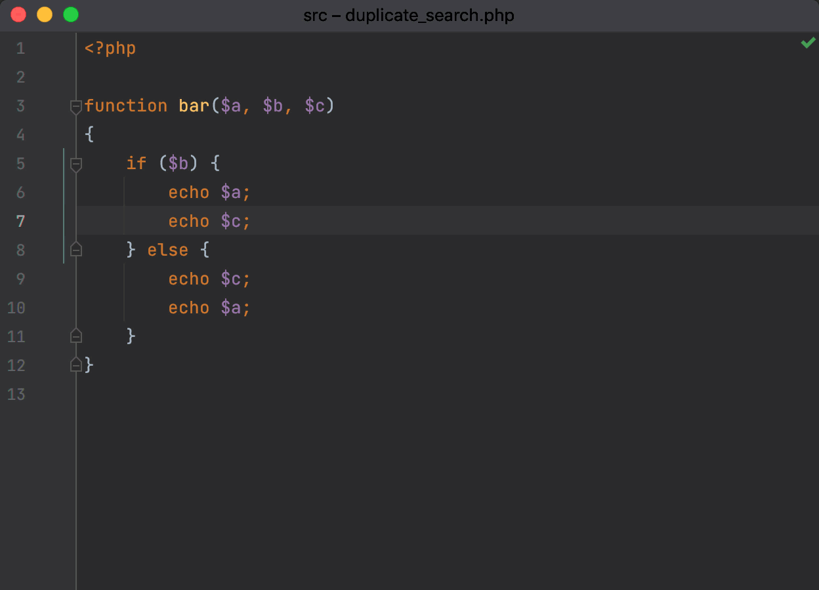
Task: Click the closing fold marker on line 11
Action: coord(76,335)
